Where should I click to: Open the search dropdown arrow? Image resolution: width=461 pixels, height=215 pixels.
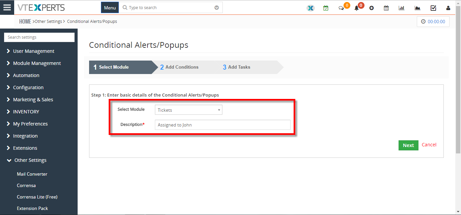coord(217,8)
